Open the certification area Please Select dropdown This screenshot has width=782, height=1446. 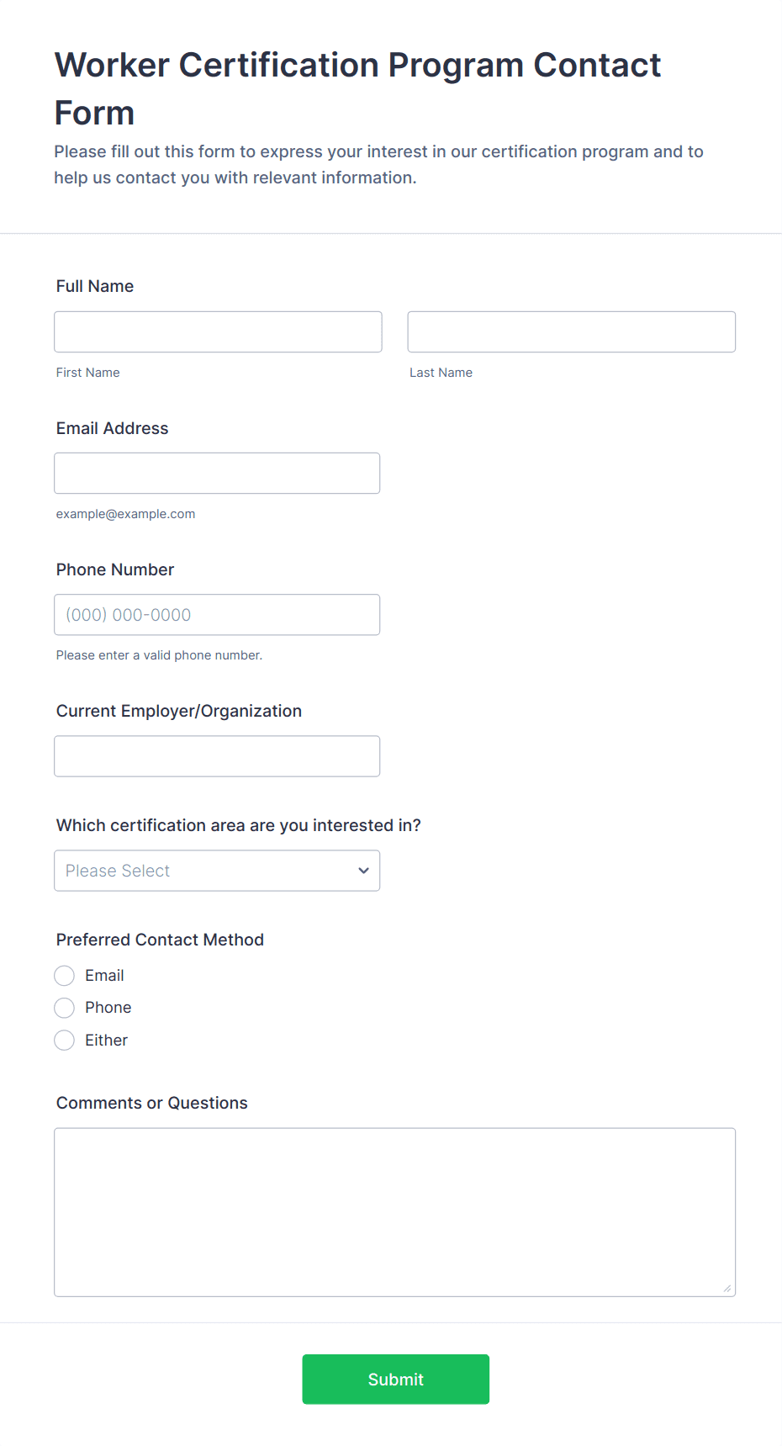(217, 870)
